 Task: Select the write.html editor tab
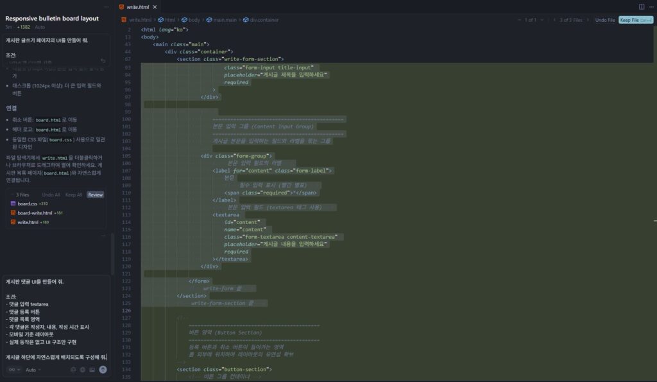coord(138,7)
